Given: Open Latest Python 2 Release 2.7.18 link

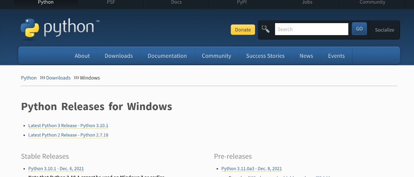Looking at the screenshot, I should (x=68, y=135).
